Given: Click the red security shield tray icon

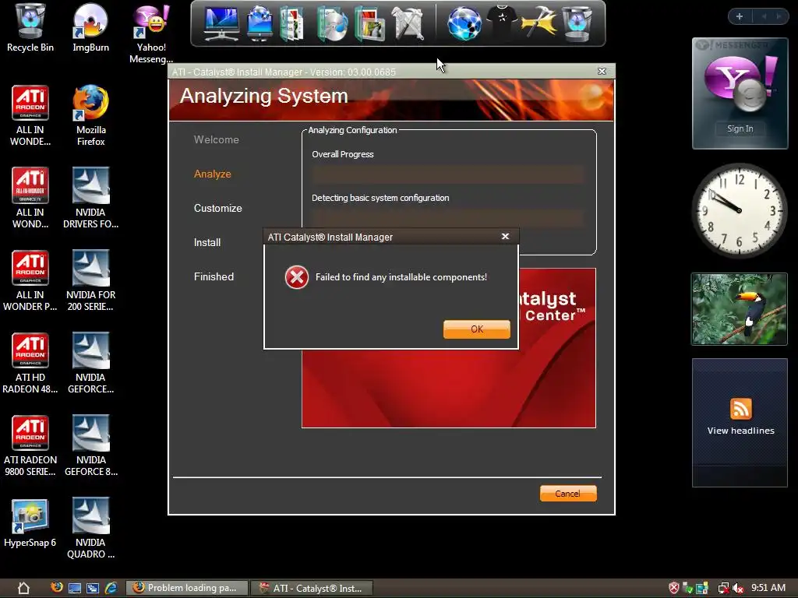Looking at the screenshot, I should pos(674,588).
